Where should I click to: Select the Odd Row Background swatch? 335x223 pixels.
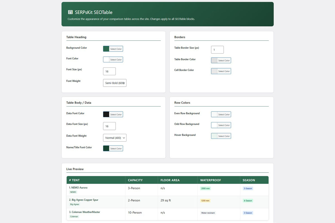click(221, 125)
